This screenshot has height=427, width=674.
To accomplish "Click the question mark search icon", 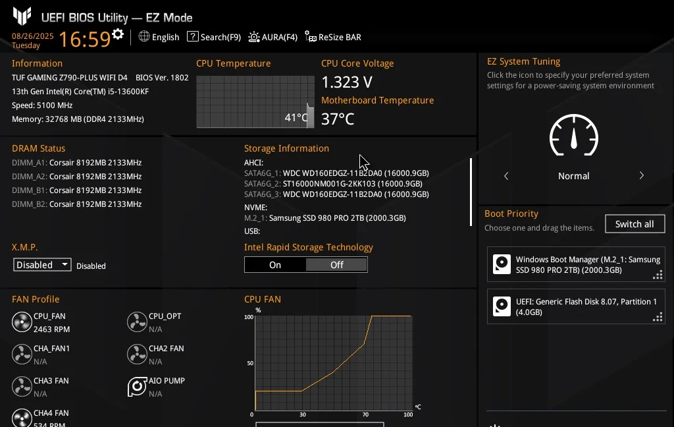I will (x=193, y=37).
